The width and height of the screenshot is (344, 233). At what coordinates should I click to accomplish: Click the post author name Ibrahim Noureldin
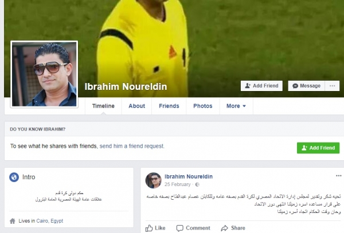(x=189, y=176)
